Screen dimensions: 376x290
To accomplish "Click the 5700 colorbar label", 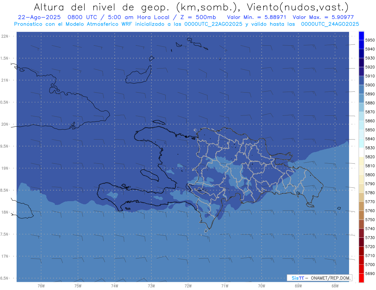I will coord(370,264).
